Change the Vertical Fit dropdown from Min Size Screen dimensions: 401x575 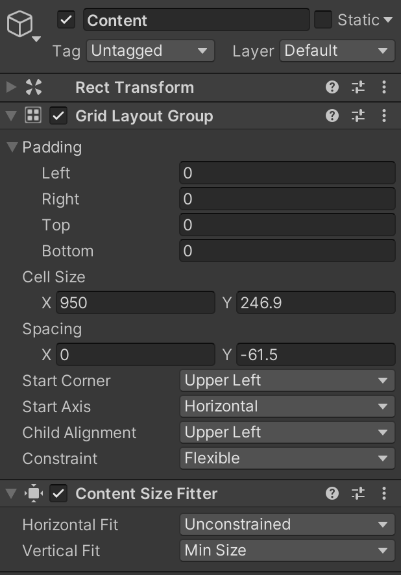tap(287, 551)
